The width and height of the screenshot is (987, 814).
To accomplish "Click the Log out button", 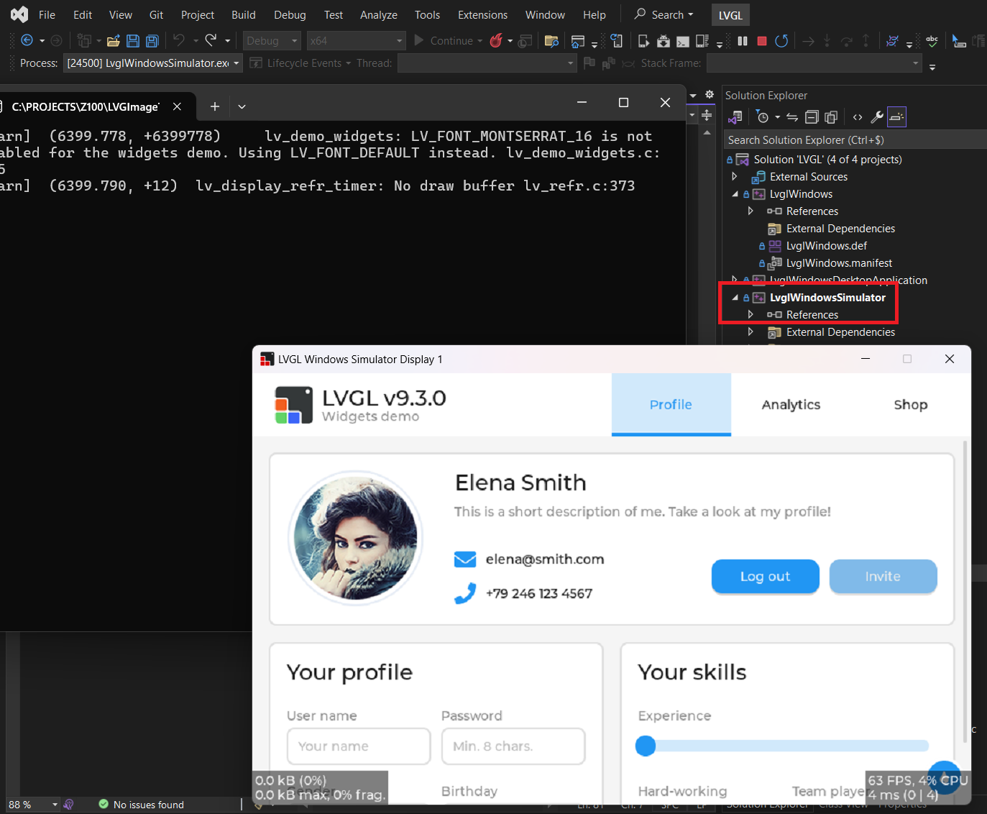I will [x=765, y=576].
